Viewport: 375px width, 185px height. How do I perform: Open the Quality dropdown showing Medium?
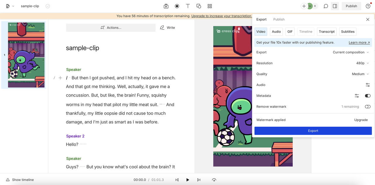(x=360, y=74)
